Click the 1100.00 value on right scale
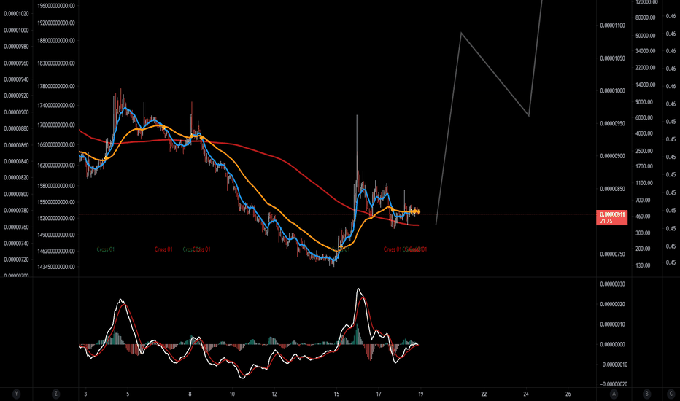 pos(644,184)
